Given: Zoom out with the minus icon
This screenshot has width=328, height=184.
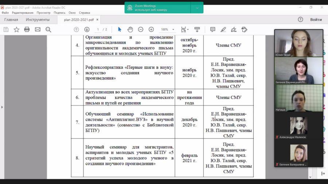Looking at the screenshot, I should [141, 29].
